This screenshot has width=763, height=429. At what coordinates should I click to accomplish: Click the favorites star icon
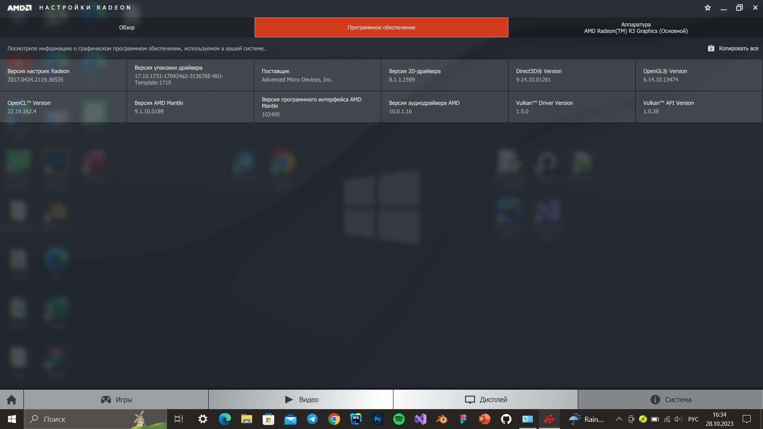click(x=708, y=8)
